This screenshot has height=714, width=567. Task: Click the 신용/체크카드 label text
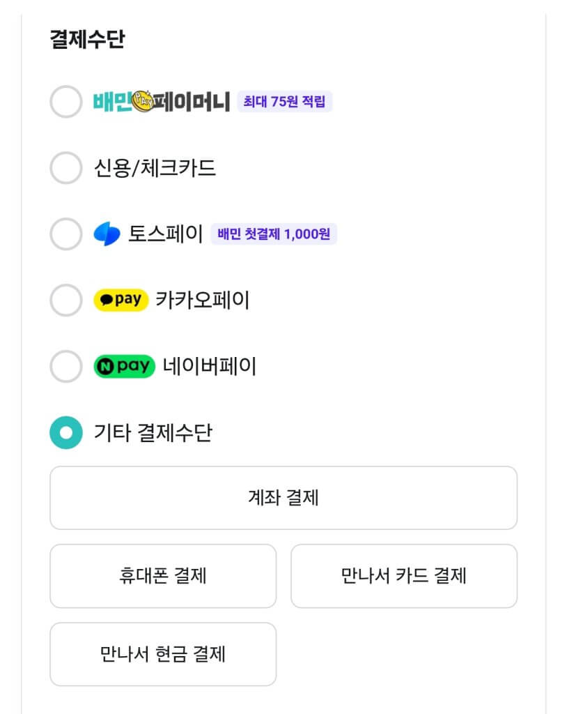[155, 168]
